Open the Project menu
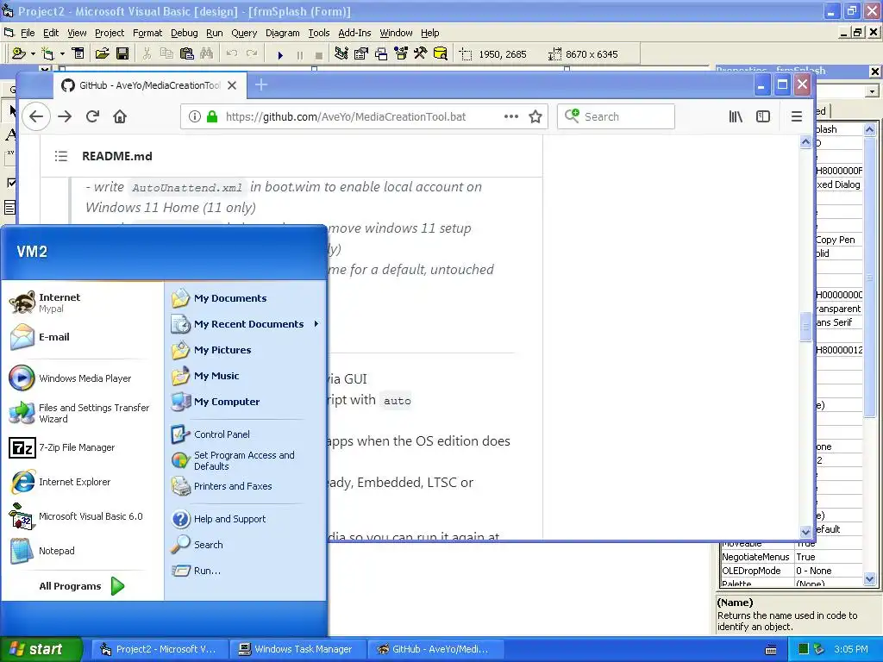 [110, 33]
